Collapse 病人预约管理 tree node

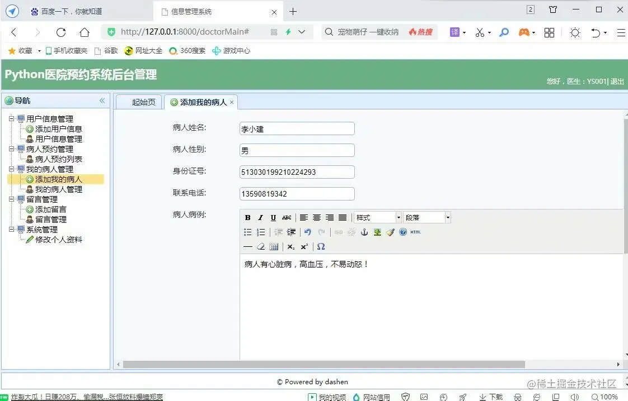point(12,149)
